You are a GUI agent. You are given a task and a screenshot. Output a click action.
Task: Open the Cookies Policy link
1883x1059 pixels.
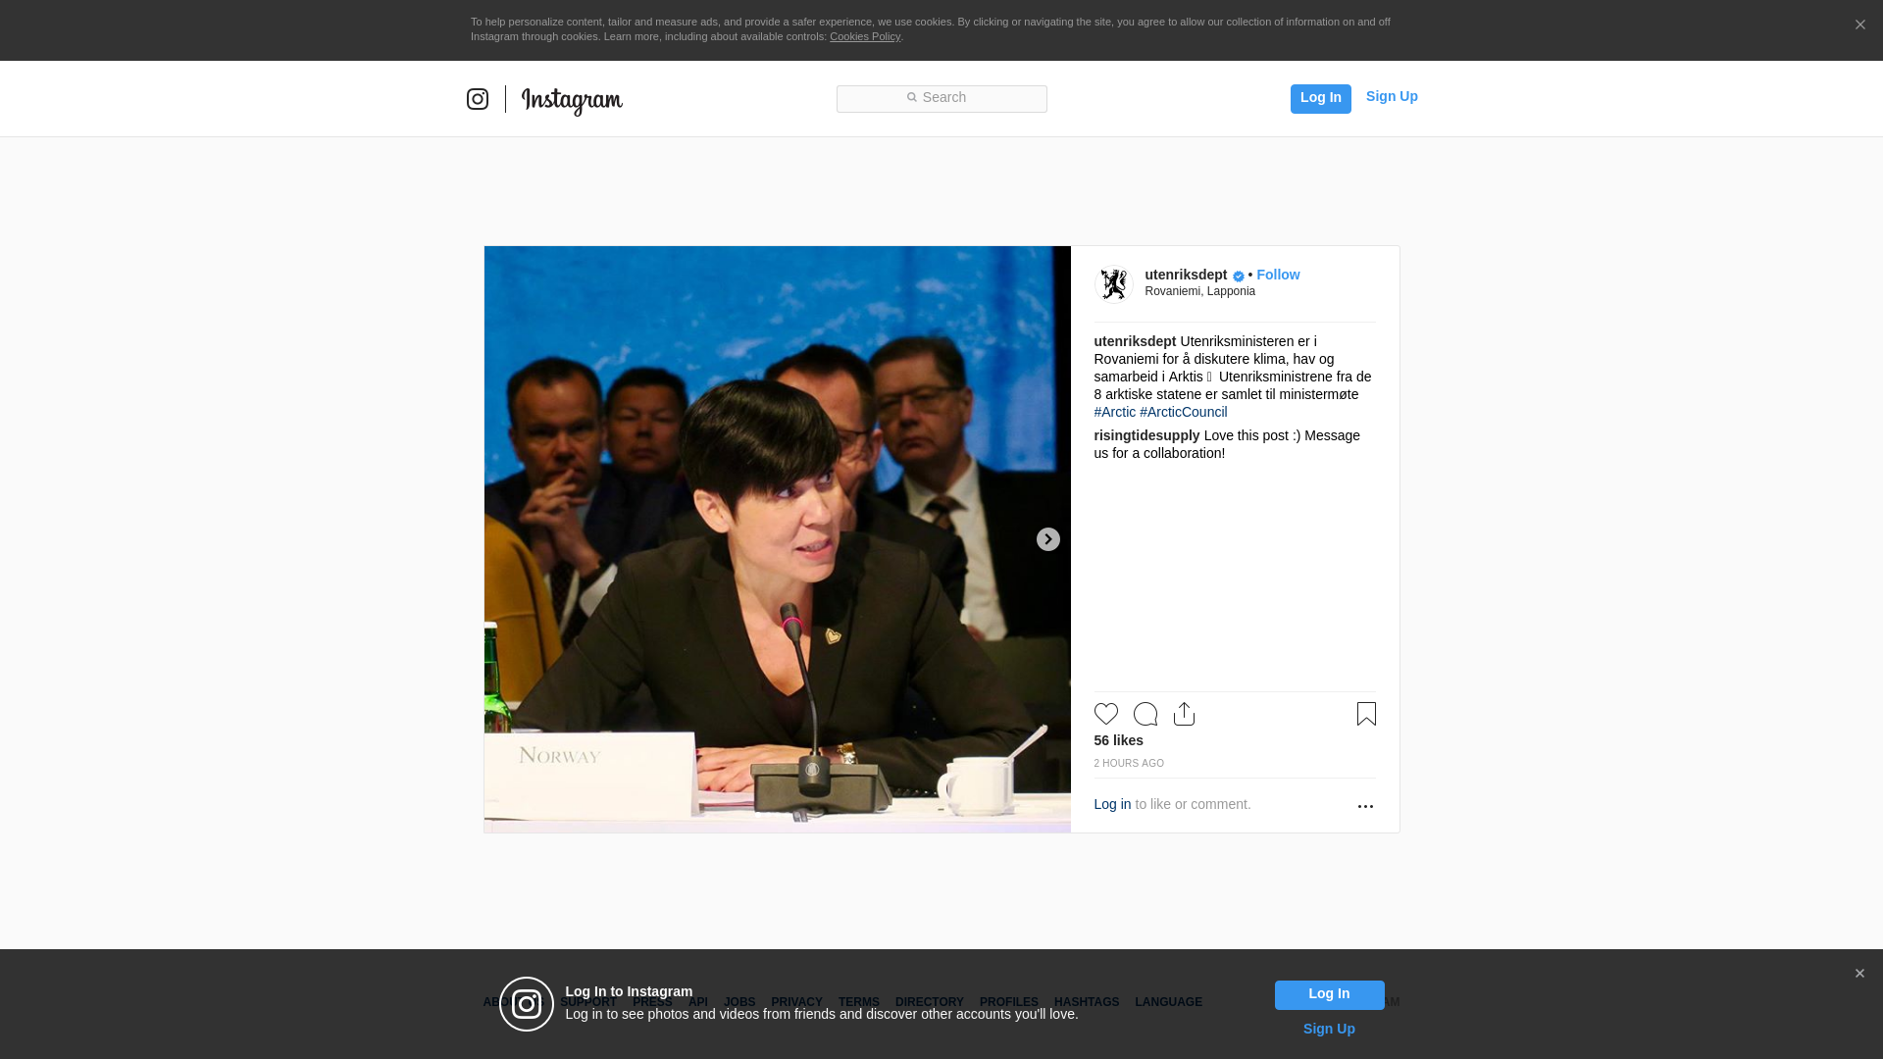pos(865,36)
